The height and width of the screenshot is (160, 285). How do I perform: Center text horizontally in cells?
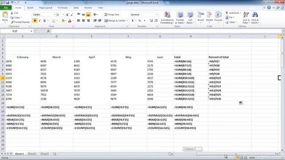[x=83, y=21]
